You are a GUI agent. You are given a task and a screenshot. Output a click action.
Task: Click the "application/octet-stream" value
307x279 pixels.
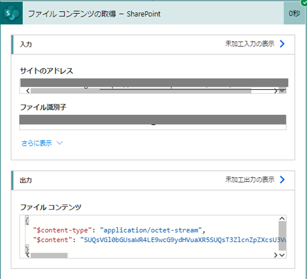pyautogui.click(x=151, y=230)
